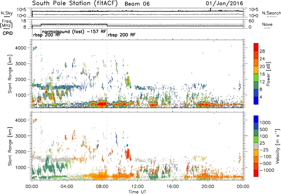281x194 pixels.
Task: Click the "12" label on the Power colorbar
Action: 262,82
